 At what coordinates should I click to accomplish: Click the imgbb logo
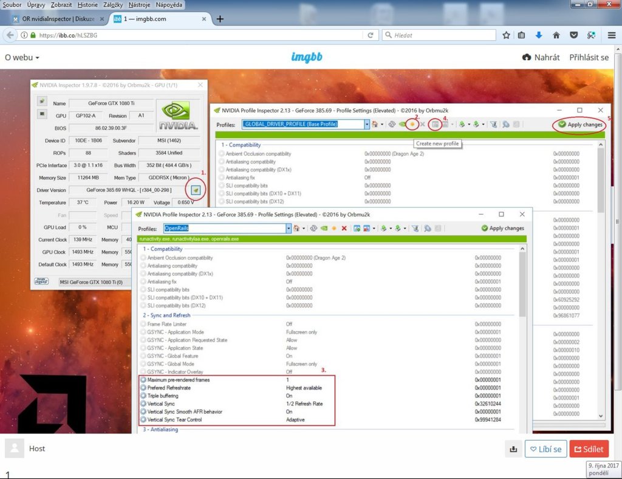pyautogui.click(x=307, y=57)
